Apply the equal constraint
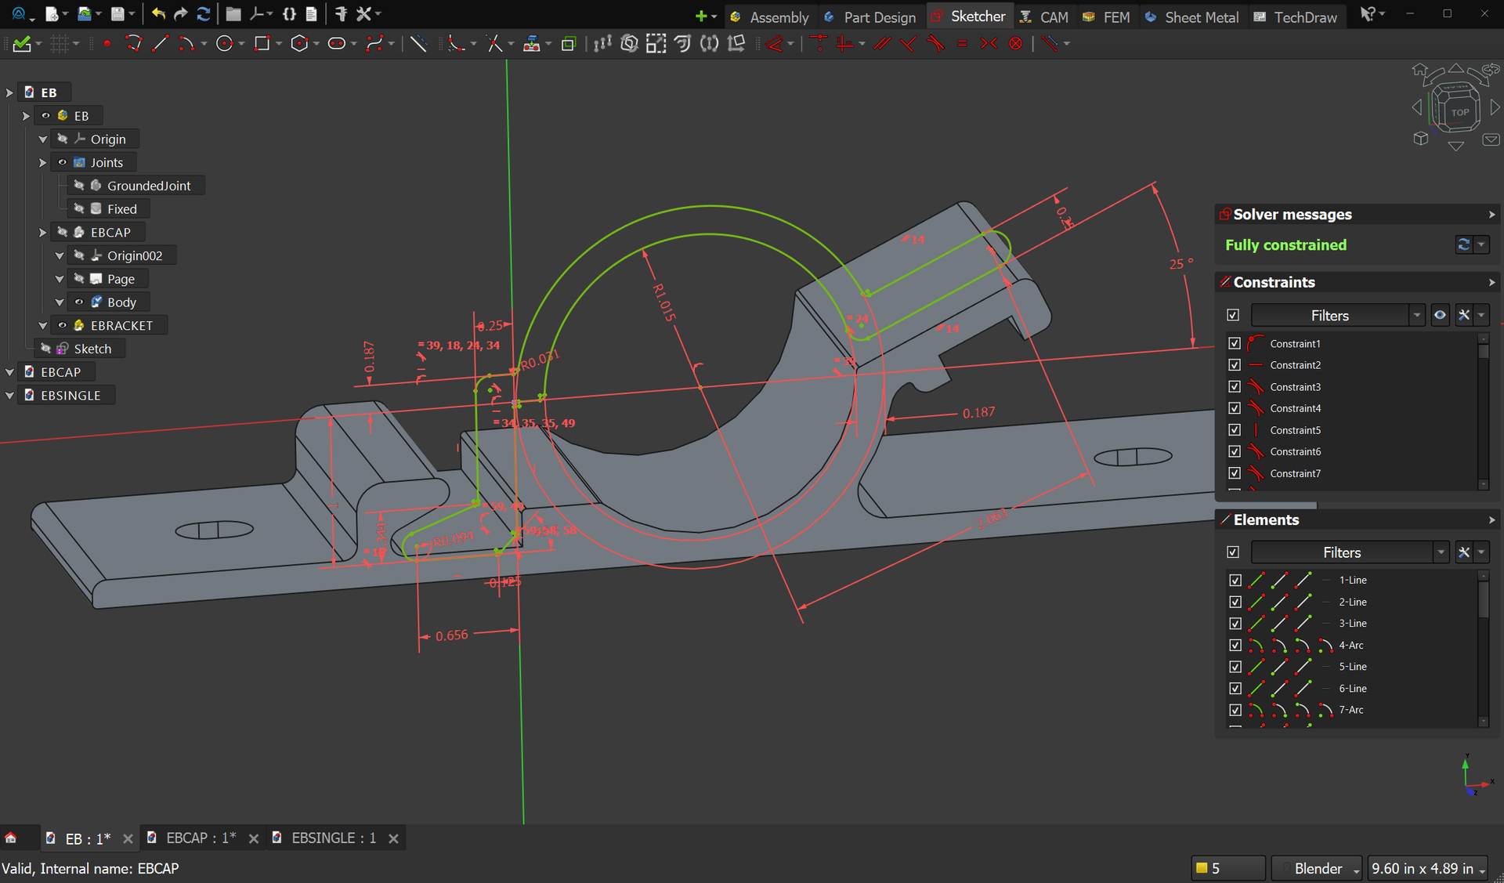Viewport: 1504px width, 883px height. coord(962,44)
